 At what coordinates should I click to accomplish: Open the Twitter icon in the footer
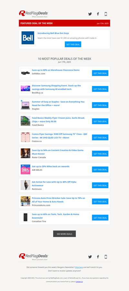(x=90, y=257)
